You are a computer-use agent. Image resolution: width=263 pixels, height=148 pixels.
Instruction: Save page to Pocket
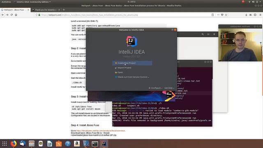point(222,15)
